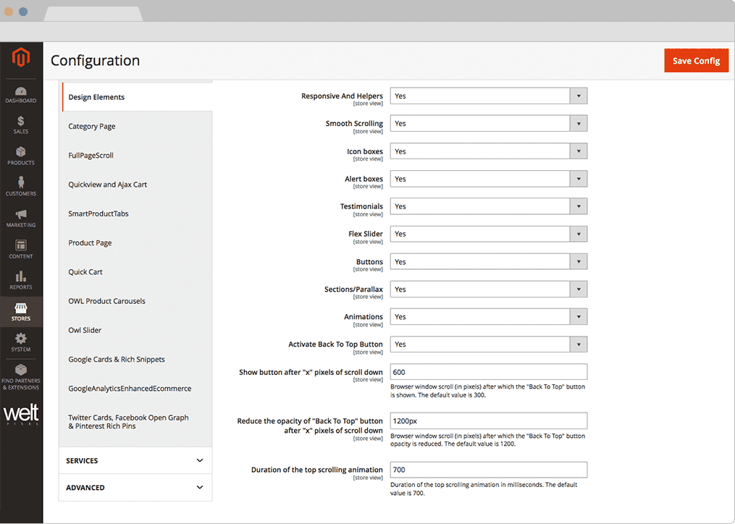Viewport: 735px width, 524px height.
Task: Expand the Advanced section
Action: click(135, 488)
